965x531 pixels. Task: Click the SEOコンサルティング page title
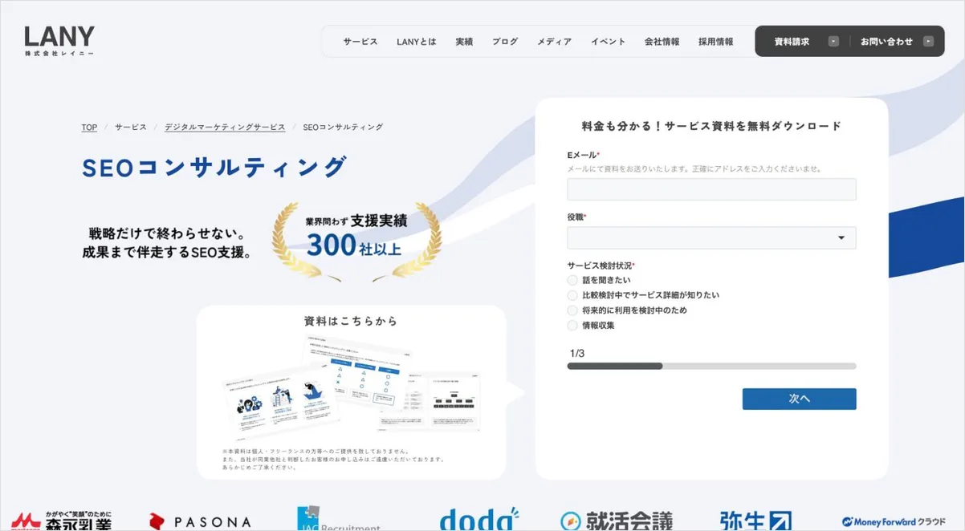[x=214, y=168]
